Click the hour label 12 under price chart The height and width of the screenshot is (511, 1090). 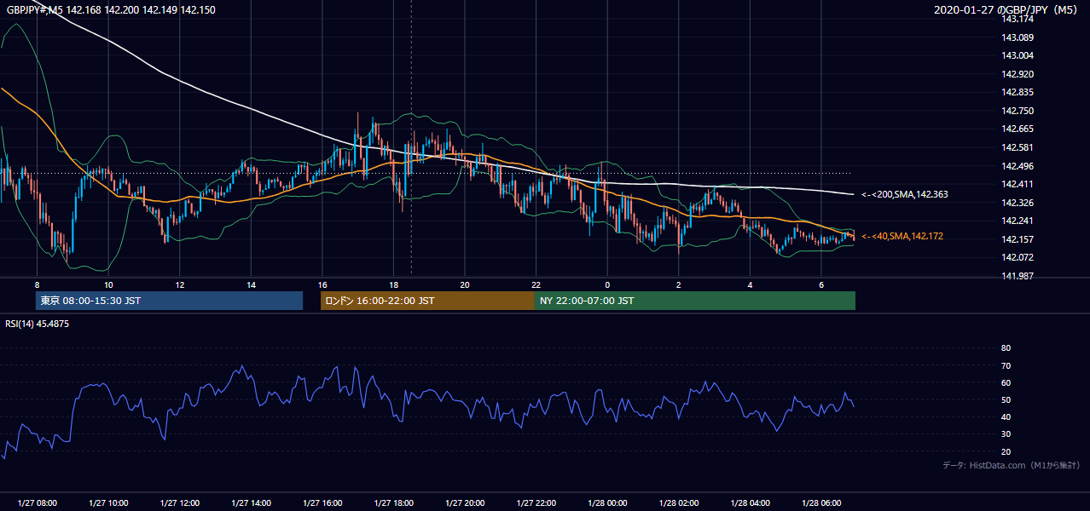179,284
